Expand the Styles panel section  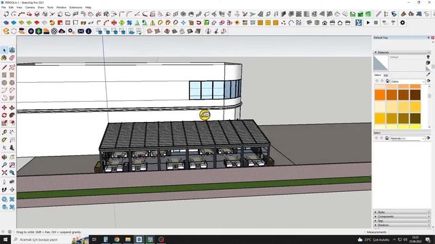402,212
